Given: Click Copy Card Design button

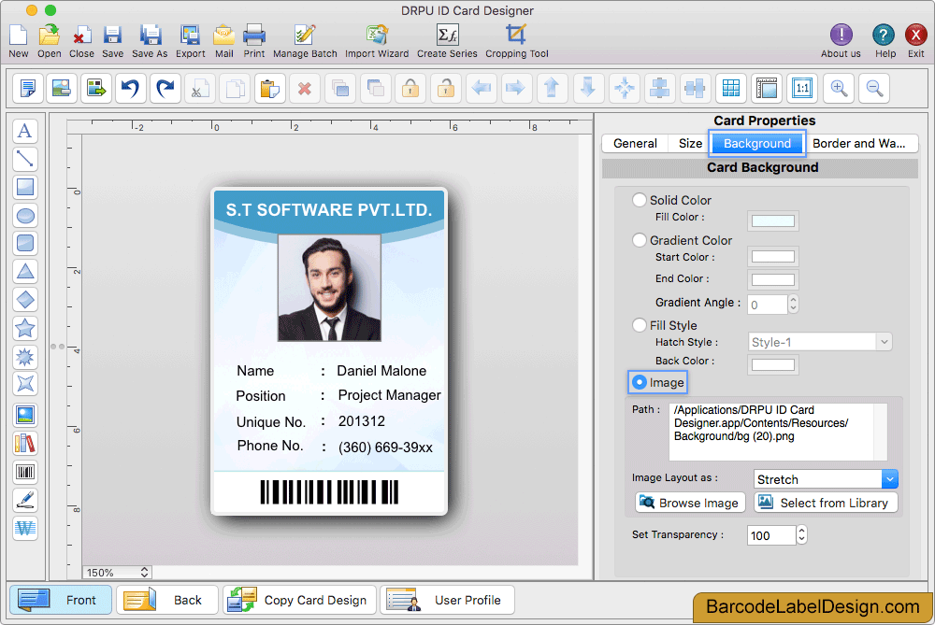Looking at the screenshot, I should tap(299, 600).
